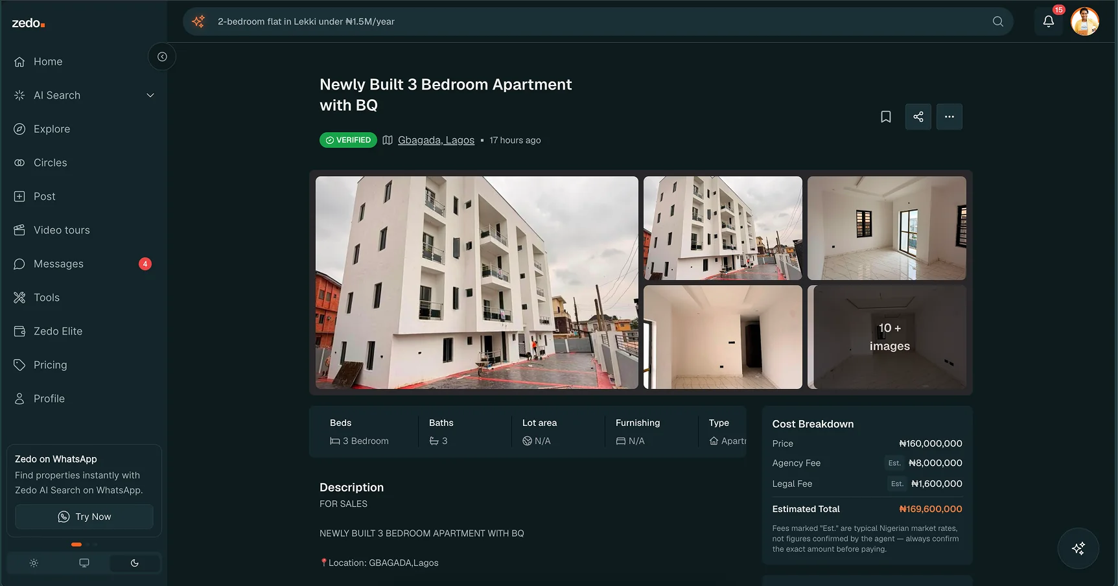Select dark theme moon icon
Screen dimensions: 1118x586
click(135, 563)
